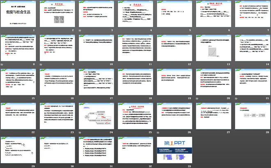Screen dimensions: 271x168
Task: Select slide thumbnail 5
Action: coord(175,14)
